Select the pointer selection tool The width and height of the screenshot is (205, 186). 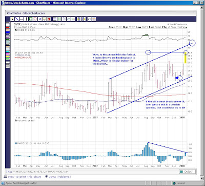point(13,19)
